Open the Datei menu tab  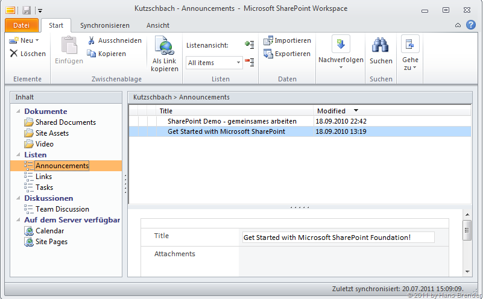(21, 25)
